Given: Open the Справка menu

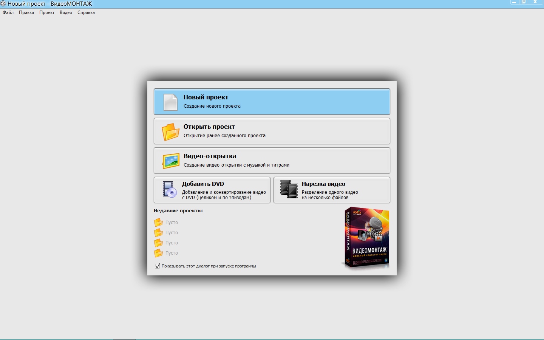Looking at the screenshot, I should click(86, 12).
